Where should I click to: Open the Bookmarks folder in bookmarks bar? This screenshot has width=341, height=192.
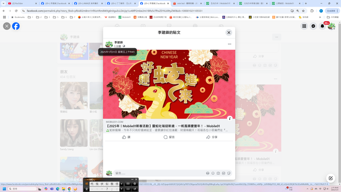[x=18, y=17]
